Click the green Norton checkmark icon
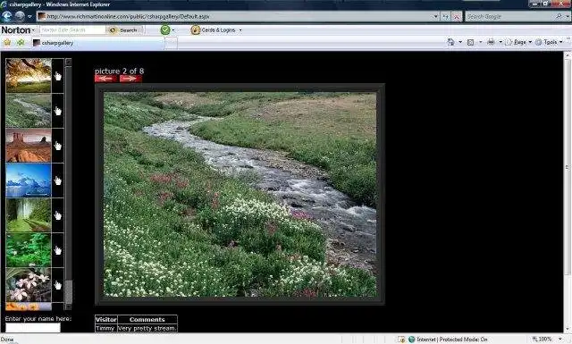 click(165, 29)
